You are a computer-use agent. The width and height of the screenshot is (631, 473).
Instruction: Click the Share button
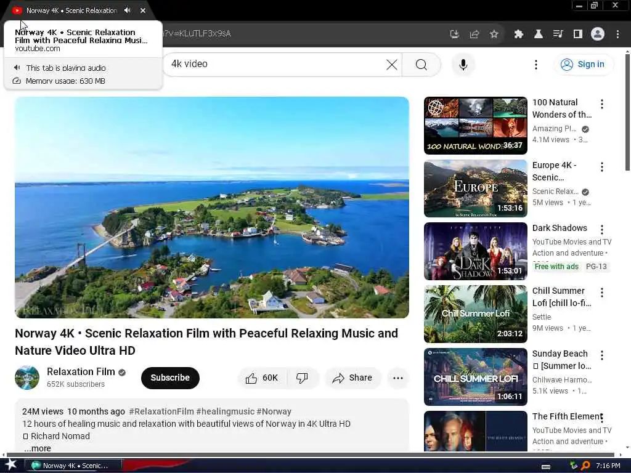352,378
